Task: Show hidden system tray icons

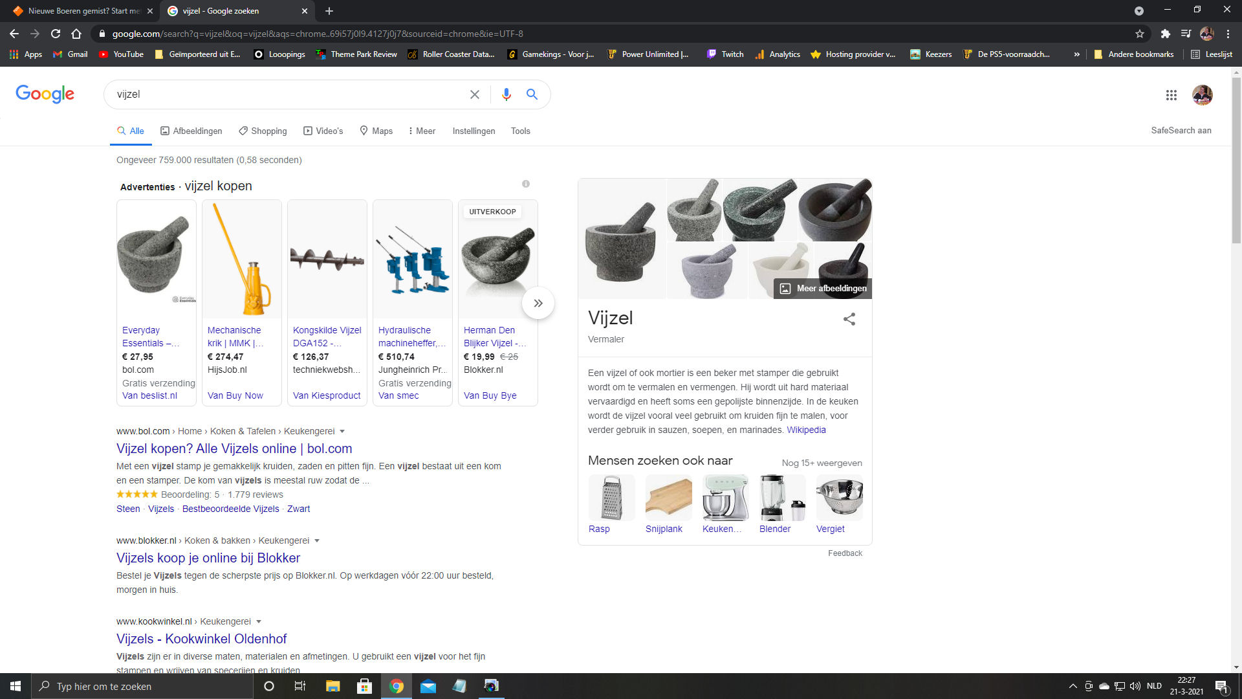Action: click(x=1073, y=686)
